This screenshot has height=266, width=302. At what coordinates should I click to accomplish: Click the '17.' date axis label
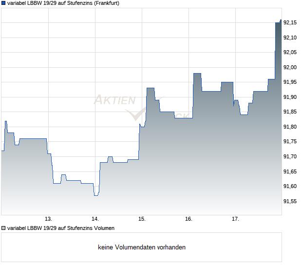(x=236, y=219)
